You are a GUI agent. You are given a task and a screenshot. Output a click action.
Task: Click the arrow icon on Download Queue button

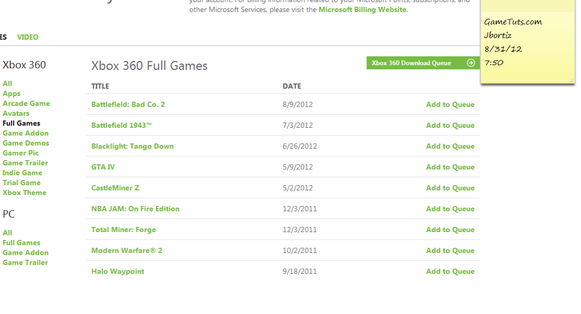point(470,63)
